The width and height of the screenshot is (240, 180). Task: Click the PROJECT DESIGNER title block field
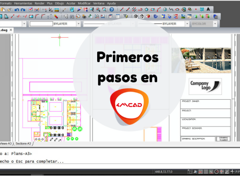click(x=206, y=131)
